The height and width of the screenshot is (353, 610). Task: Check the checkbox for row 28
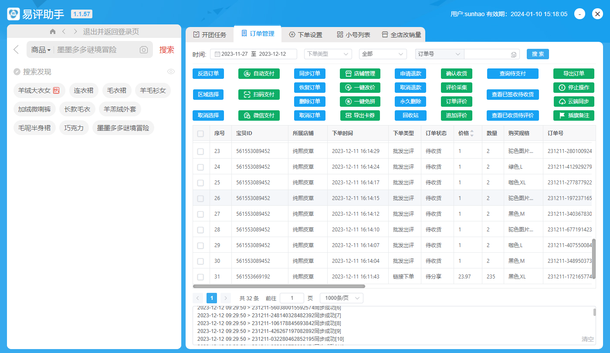[x=200, y=230]
